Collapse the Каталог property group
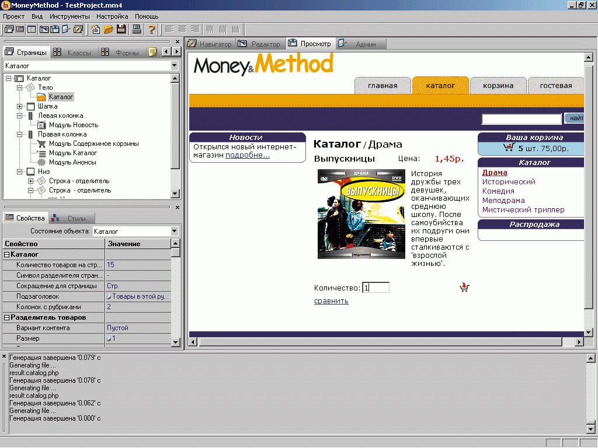Image resolution: width=598 pixels, height=448 pixels. [6, 254]
